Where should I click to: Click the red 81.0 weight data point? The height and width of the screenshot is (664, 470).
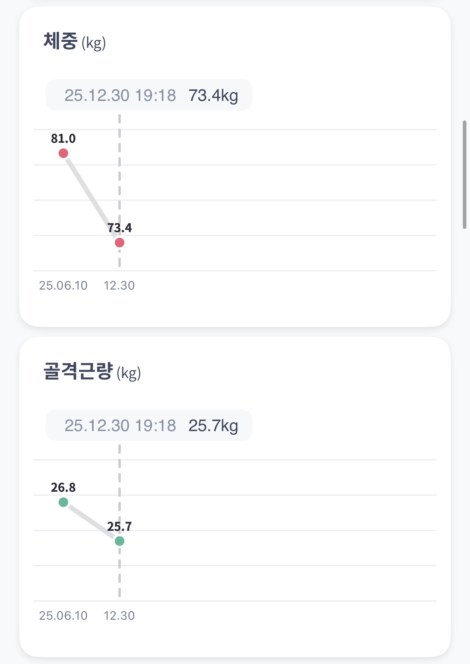click(x=63, y=153)
